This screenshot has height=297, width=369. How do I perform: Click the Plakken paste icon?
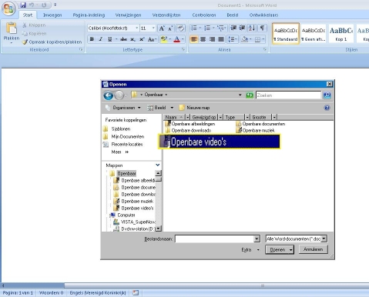[x=12, y=28]
